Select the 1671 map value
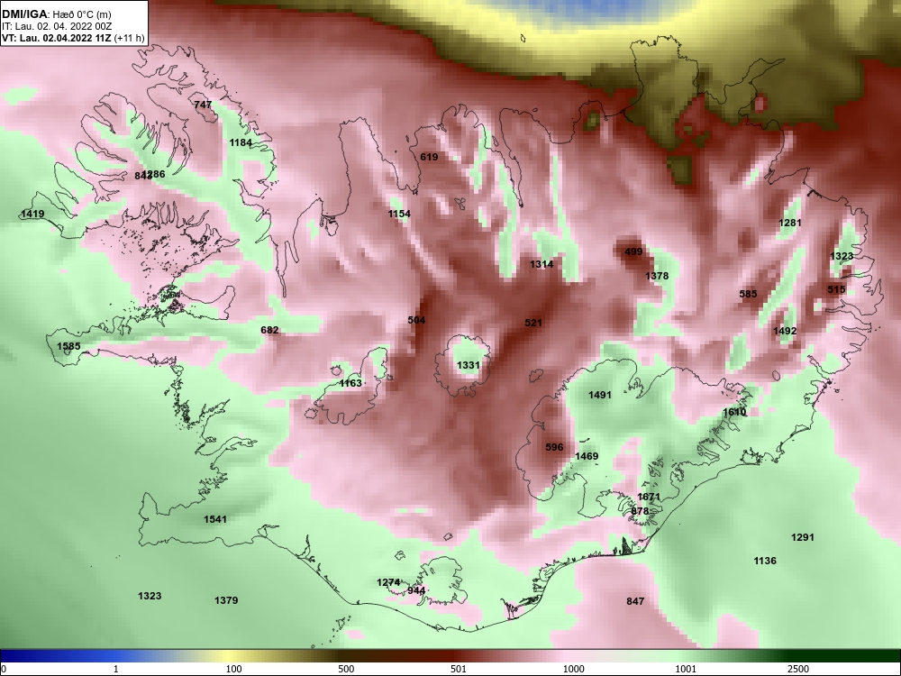901x676 pixels. click(x=649, y=498)
